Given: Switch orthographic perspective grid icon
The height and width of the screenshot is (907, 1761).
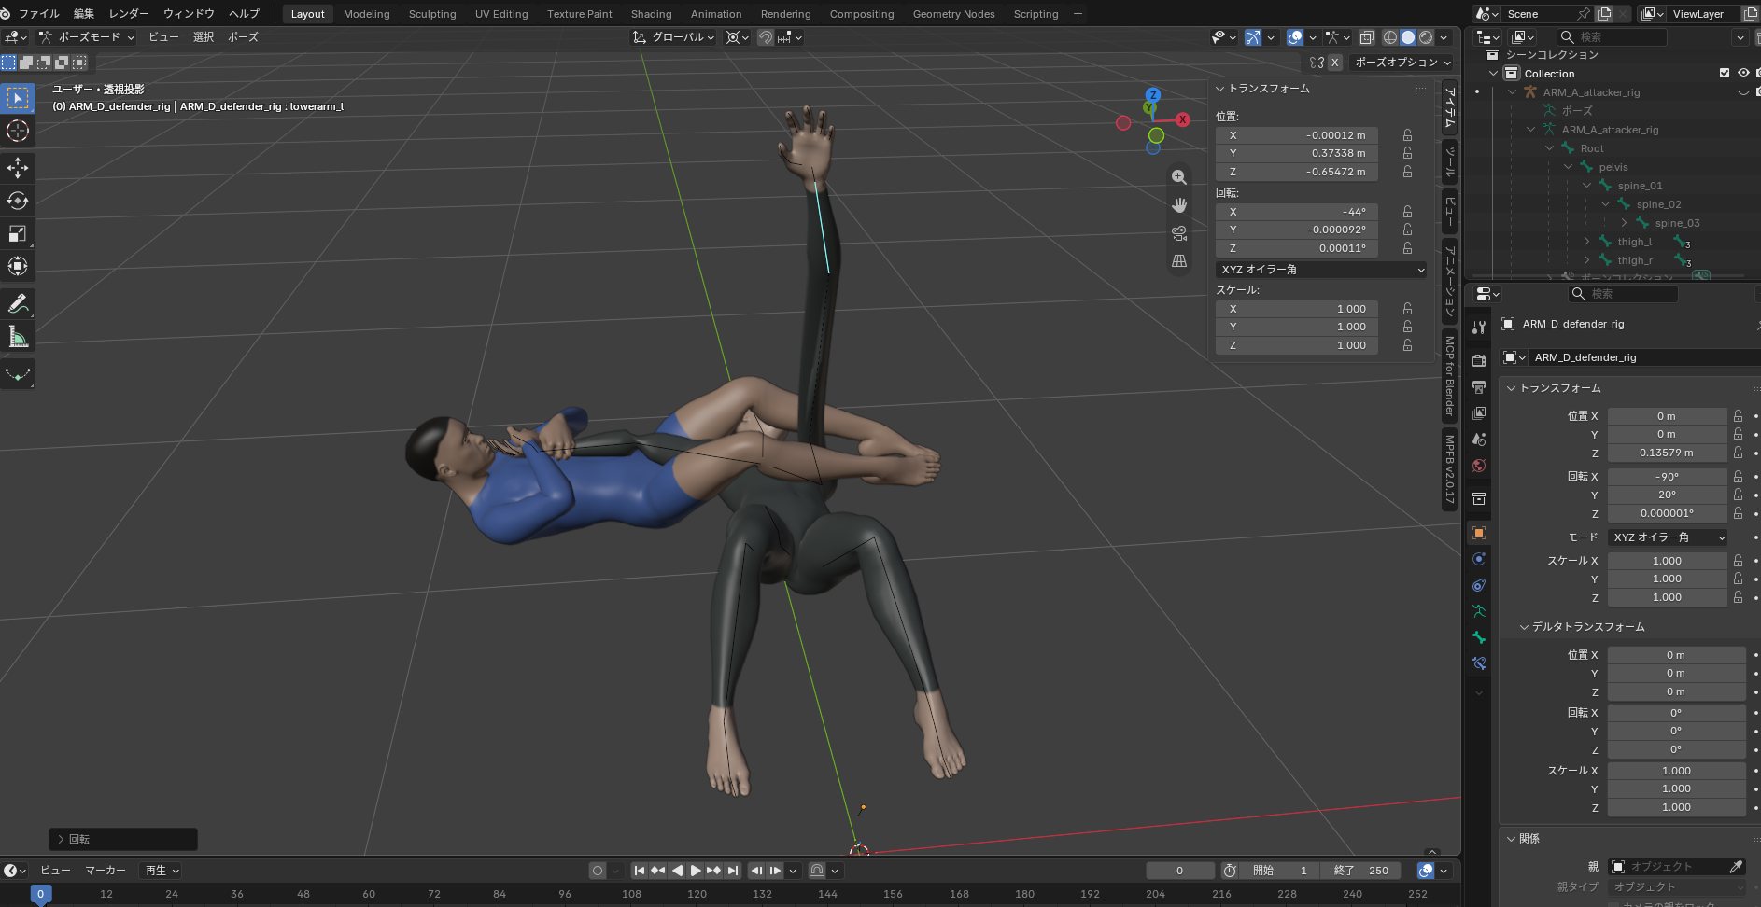Looking at the screenshot, I should coord(1179,261).
